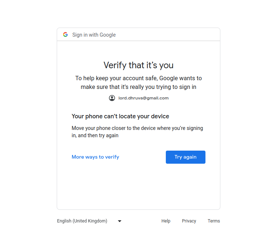268x237 pixels.
Task: Click the account avatar icon beside the email
Action: pyautogui.click(x=112, y=98)
